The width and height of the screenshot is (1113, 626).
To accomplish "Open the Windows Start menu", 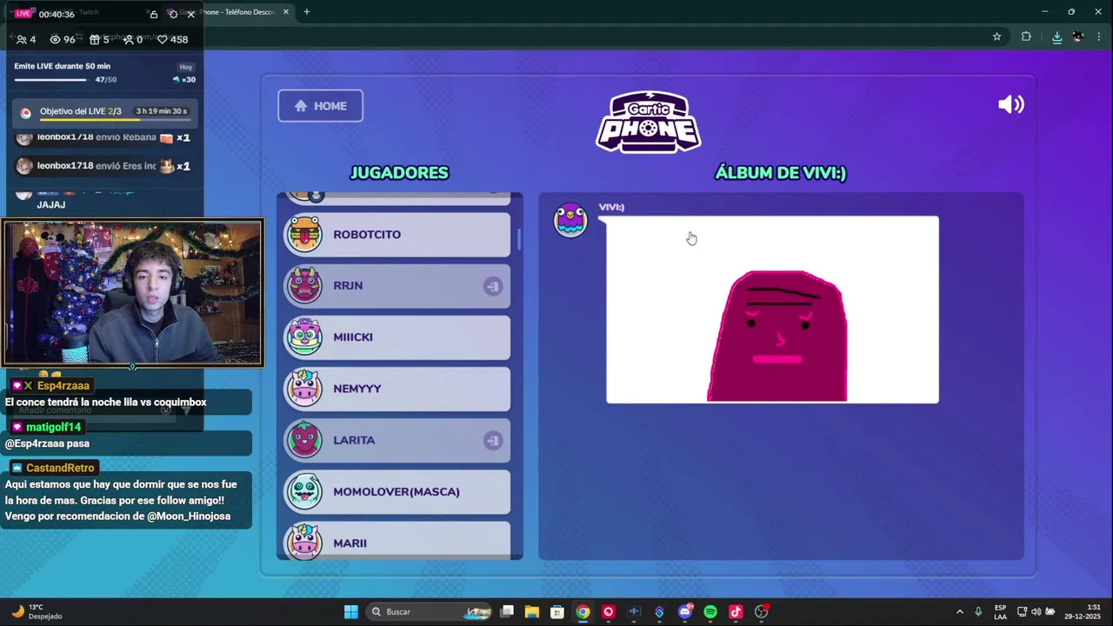I will tap(350, 611).
